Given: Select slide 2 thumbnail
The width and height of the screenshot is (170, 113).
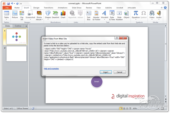Looking at the screenshot, I should click(16, 54).
